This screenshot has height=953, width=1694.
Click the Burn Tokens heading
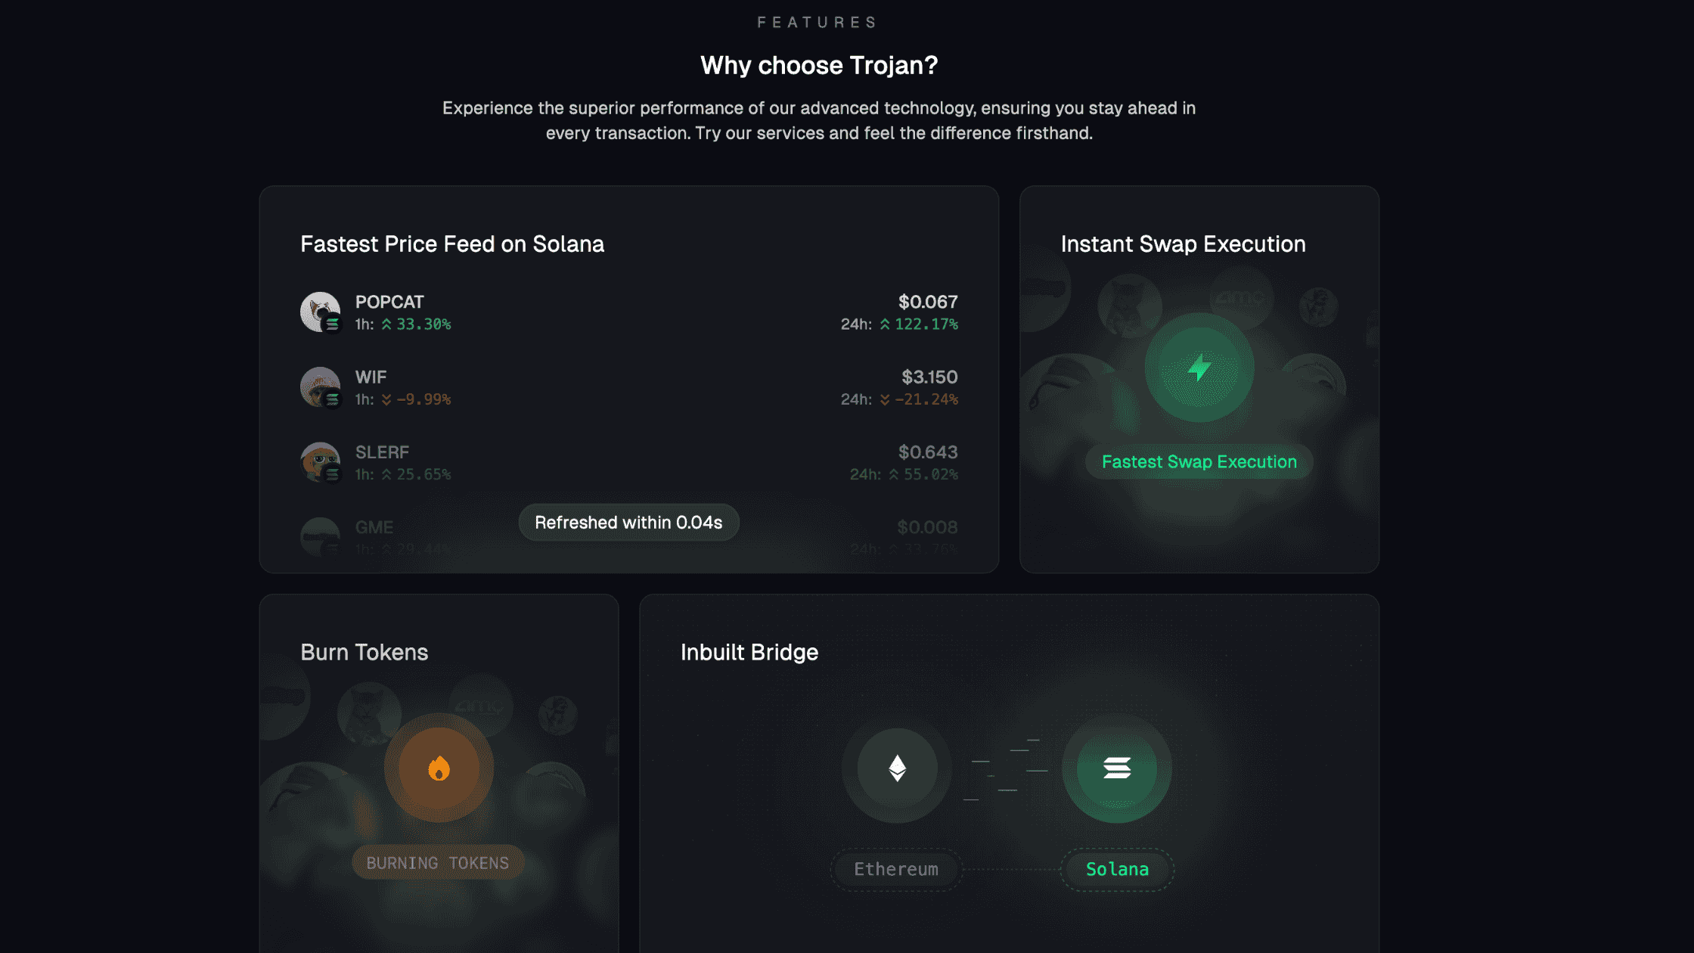click(x=365, y=653)
